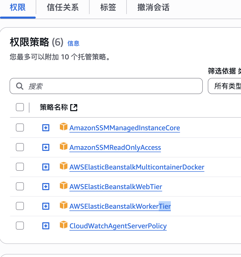Expand the AWSElasticBeanstalkMulticontainerDocker policy row
Viewport: 241px width, 257px height.
(x=46, y=167)
